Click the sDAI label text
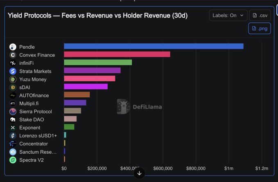Image resolution: width=278 pixels, height=182 pixels. (25, 87)
